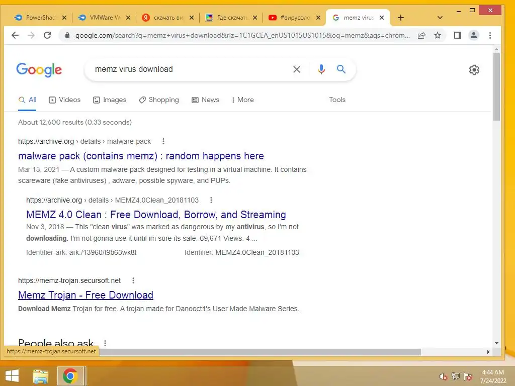Go forward with the browser arrow

[x=31, y=35]
